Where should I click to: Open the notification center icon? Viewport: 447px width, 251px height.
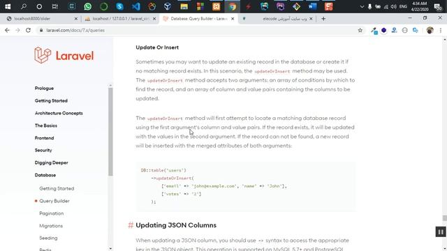[438, 6]
